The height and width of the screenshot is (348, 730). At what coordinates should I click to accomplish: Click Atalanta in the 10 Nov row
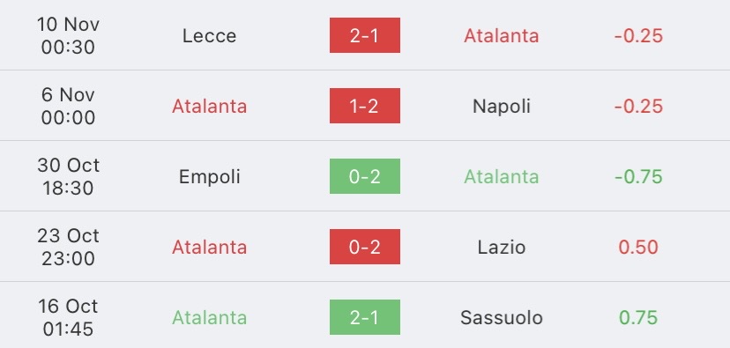pos(502,36)
